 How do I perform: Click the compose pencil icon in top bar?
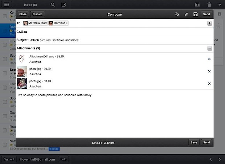pos(64,5)
